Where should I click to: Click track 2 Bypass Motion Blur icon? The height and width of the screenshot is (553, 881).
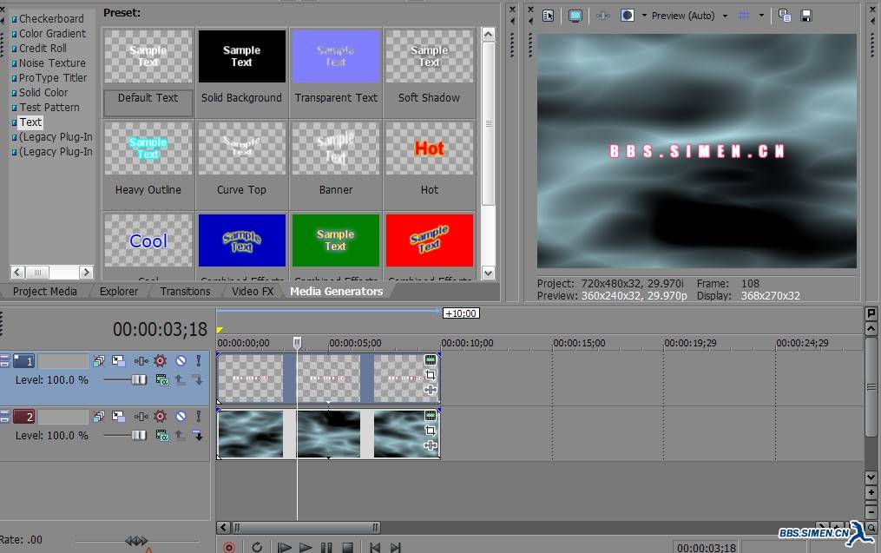[x=99, y=417]
